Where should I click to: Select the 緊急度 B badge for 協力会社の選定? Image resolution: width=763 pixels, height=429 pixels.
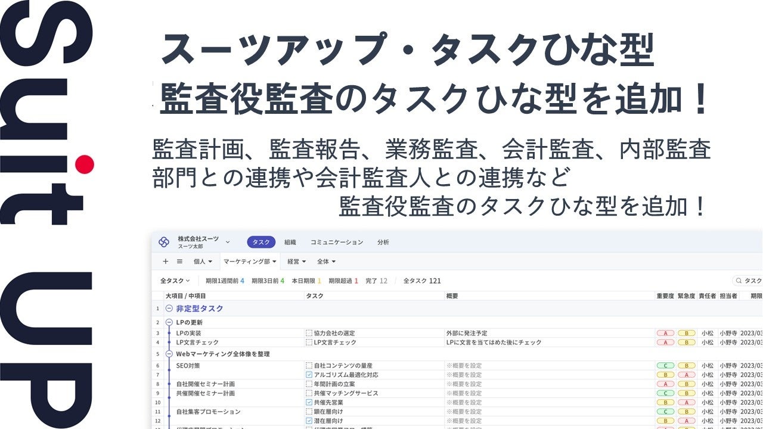tap(686, 334)
